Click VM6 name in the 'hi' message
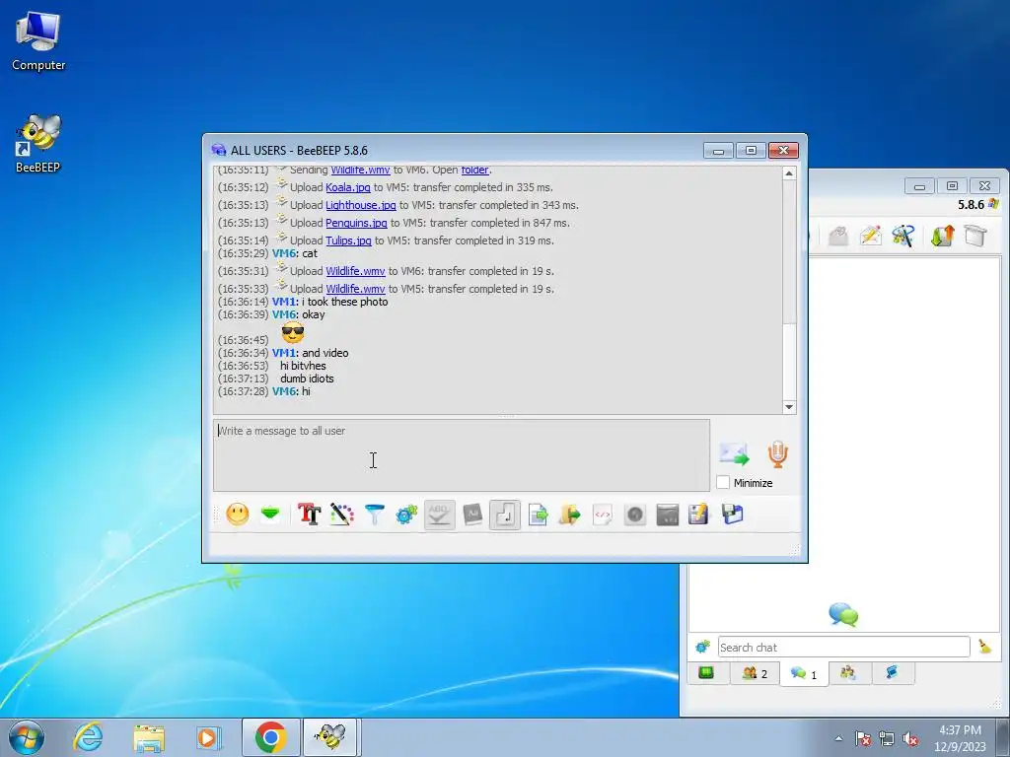The width and height of the screenshot is (1010, 757). 284,391
